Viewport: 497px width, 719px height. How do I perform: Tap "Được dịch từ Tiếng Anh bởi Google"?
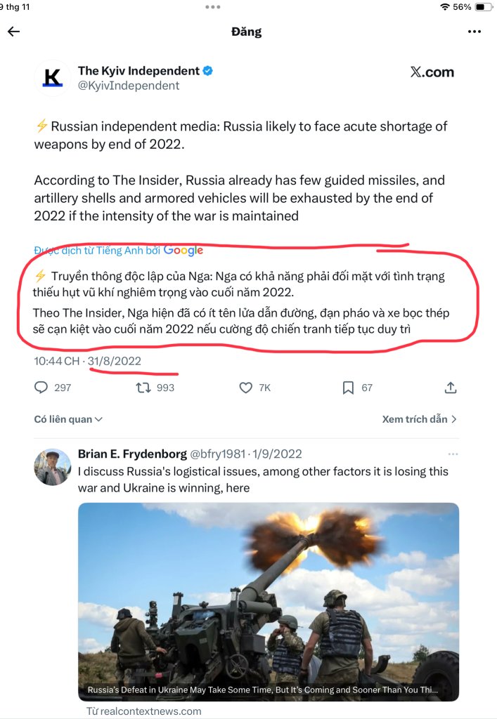tap(118, 251)
